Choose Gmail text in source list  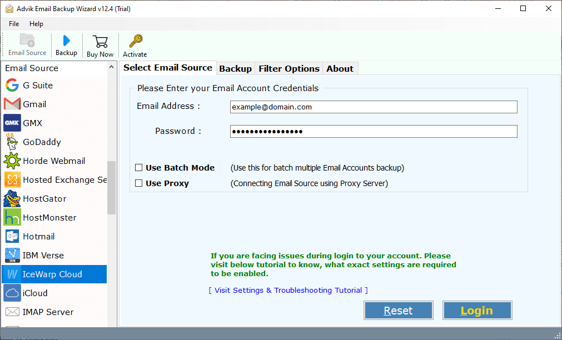(34, 104)
